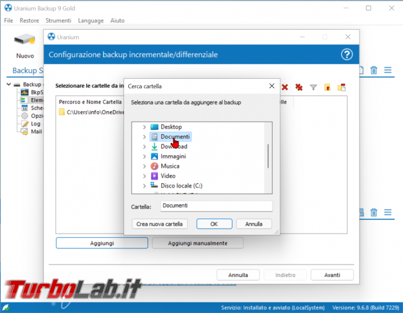Select the C:\Users\info\OneDrive folder entry

92,112
